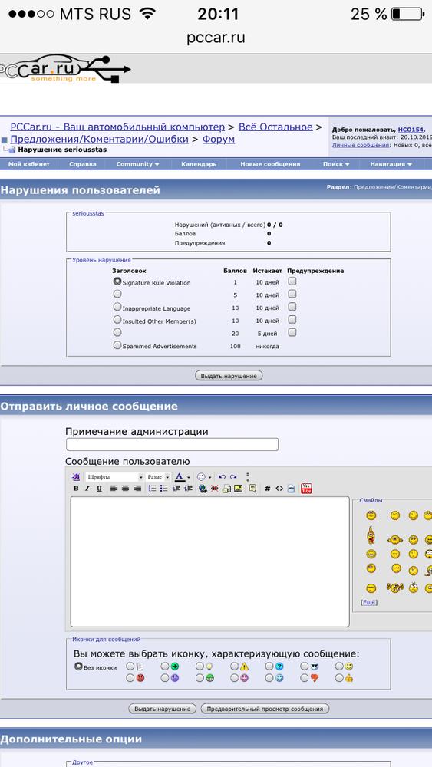Open the text color dropdown arrow

[x=189, y=477]
